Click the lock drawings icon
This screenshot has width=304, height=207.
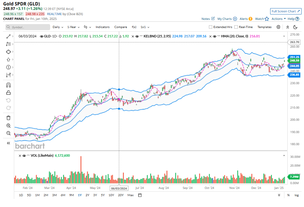pyautogui.click(x=8, y=93)
